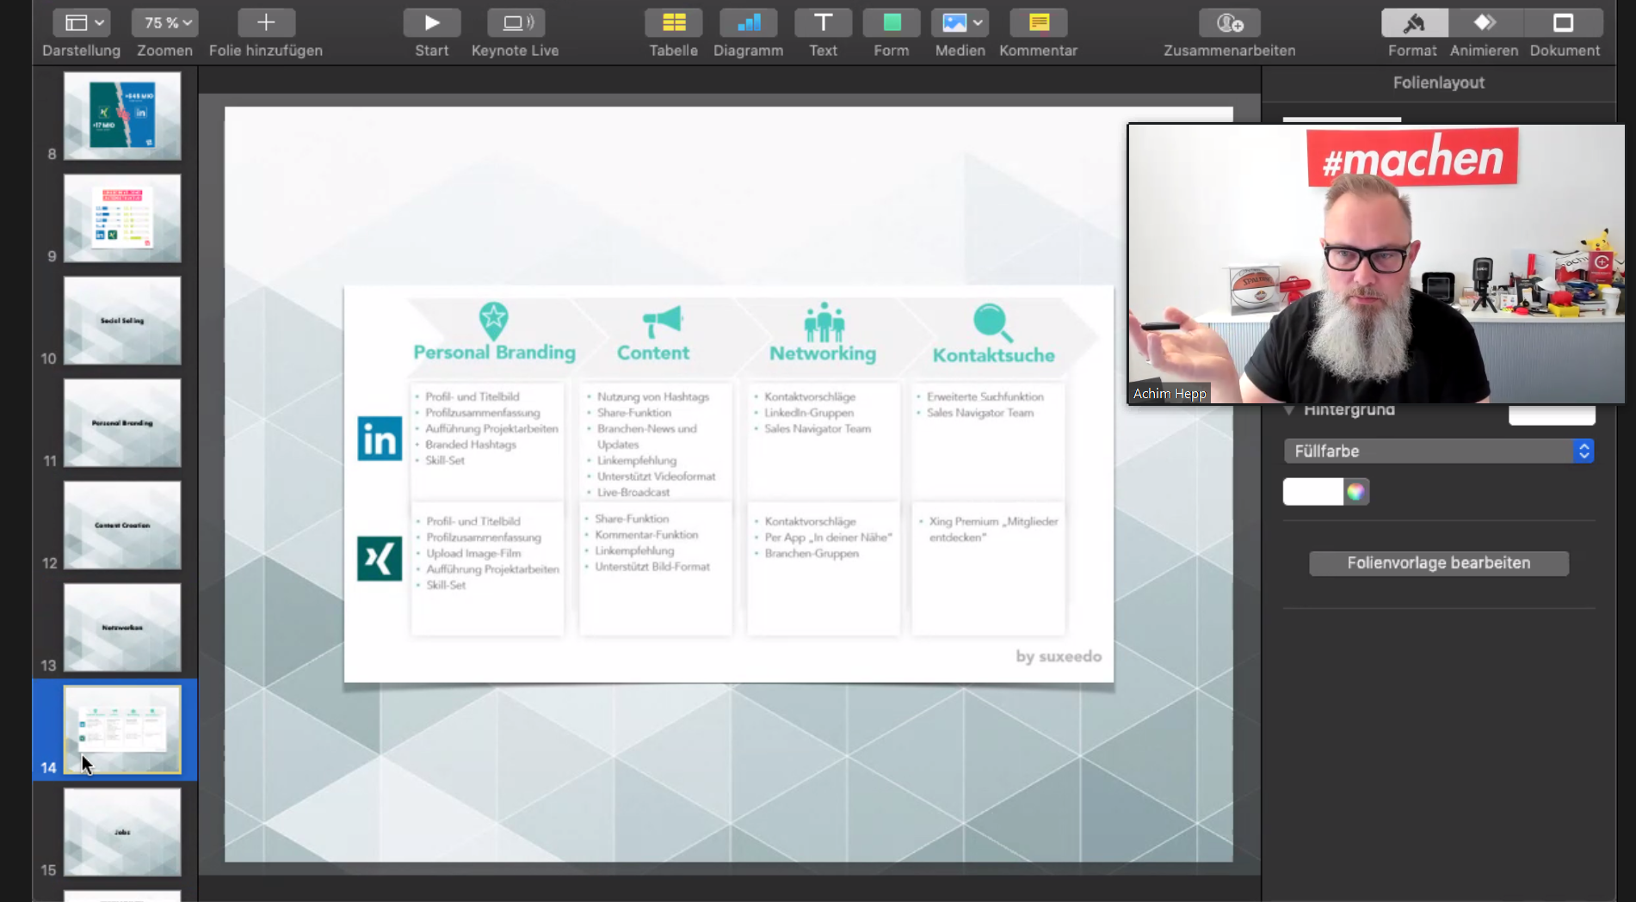Viewport: 1636px width, 902px height.
Task: Open the Medien dropdown
Action: tap(960, 22)
